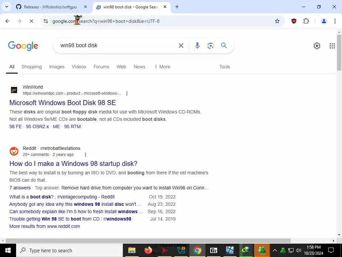342x257 pixels.
Task: Open options for WinWorld result
Action: pos(127,93)
